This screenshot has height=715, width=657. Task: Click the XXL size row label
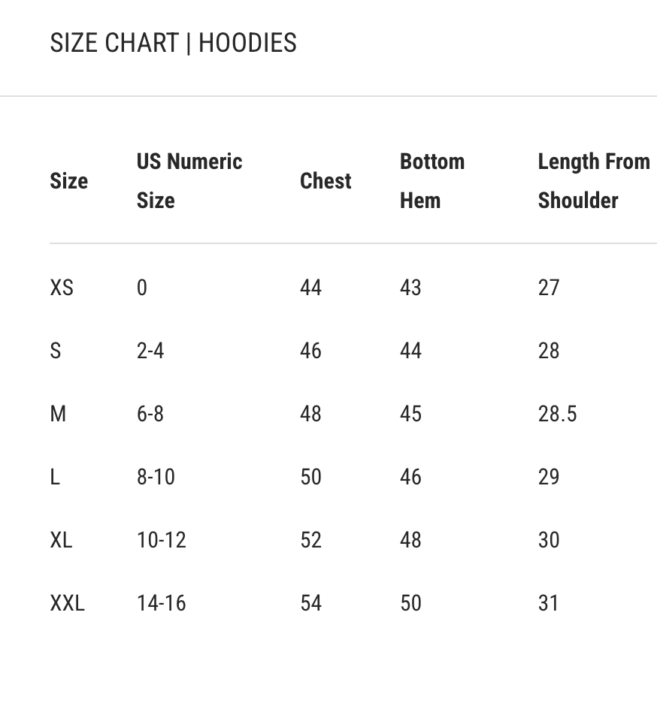click(x=67, y=603)
